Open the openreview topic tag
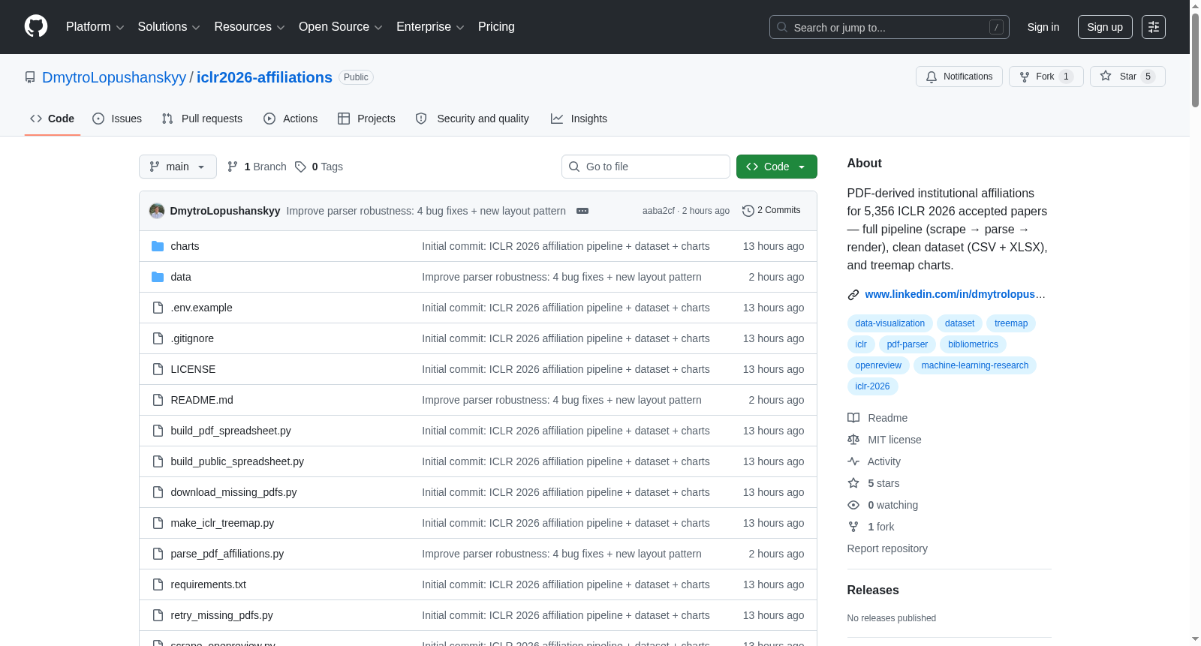The image size is (1201, 646). [878, 365]
